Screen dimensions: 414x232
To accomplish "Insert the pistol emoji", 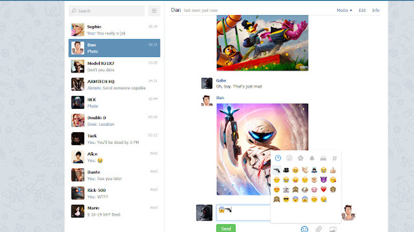I will pyautogui.click(x=277, y=170).
